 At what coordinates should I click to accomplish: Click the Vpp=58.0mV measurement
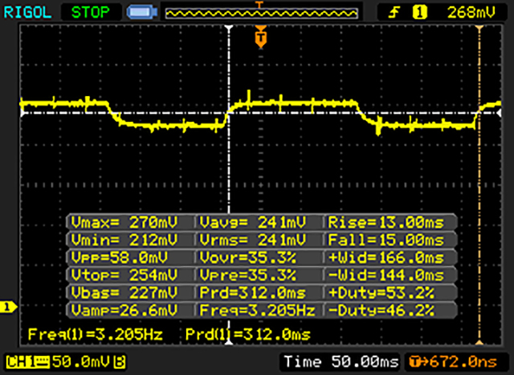click(x=120, y=258)
